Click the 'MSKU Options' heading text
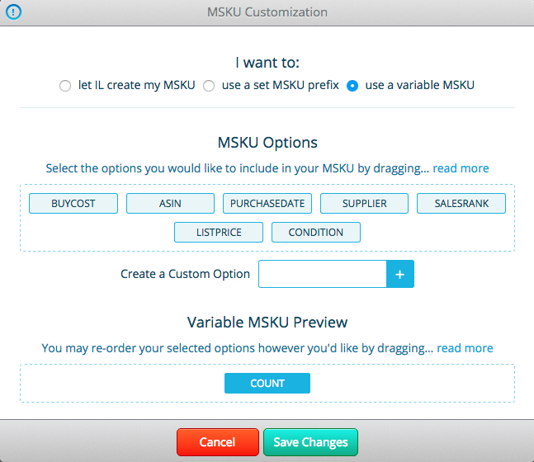This screenshot has width=534, height=462. coord(267,142)
